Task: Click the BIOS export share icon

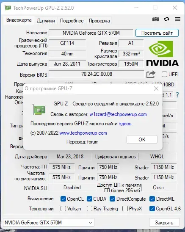Action: coord(151,74)
